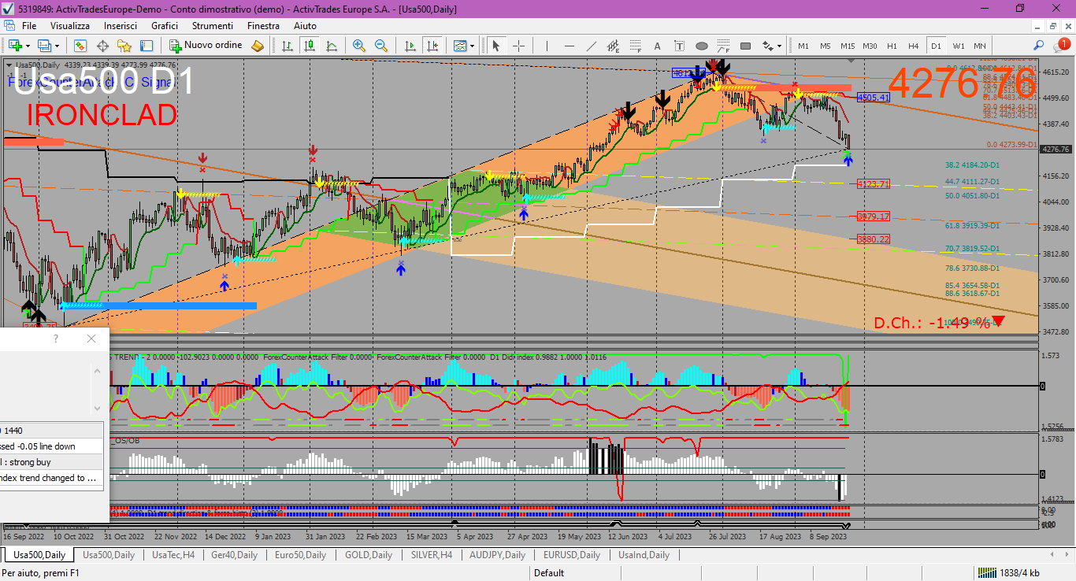Click the popup scroll down arrow
The height and width of the screenshot is (581, 1076).
[98, 408]
